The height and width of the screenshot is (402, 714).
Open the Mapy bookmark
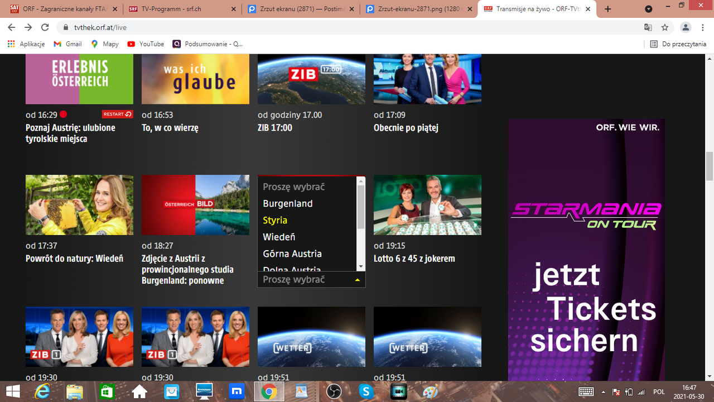tap(105, 44)
